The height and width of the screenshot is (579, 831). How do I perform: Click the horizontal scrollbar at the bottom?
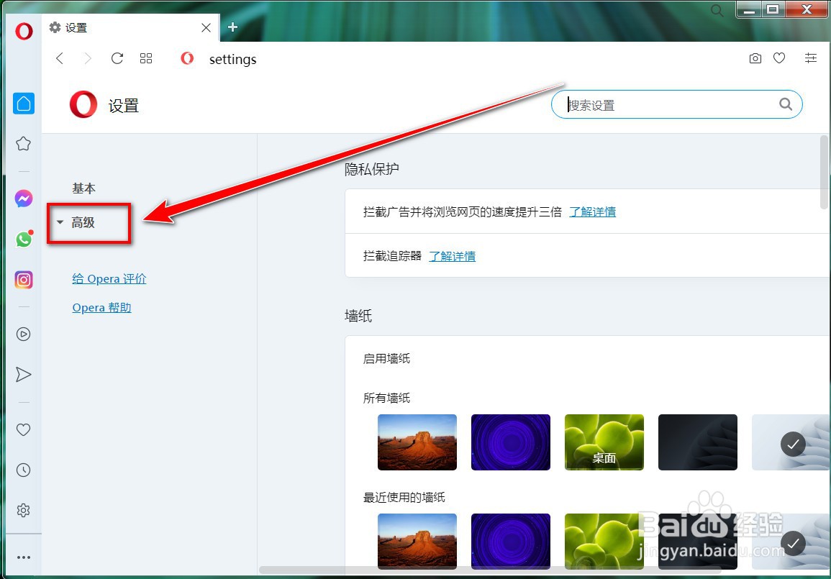pyautogui.click(x=490, y=570)
